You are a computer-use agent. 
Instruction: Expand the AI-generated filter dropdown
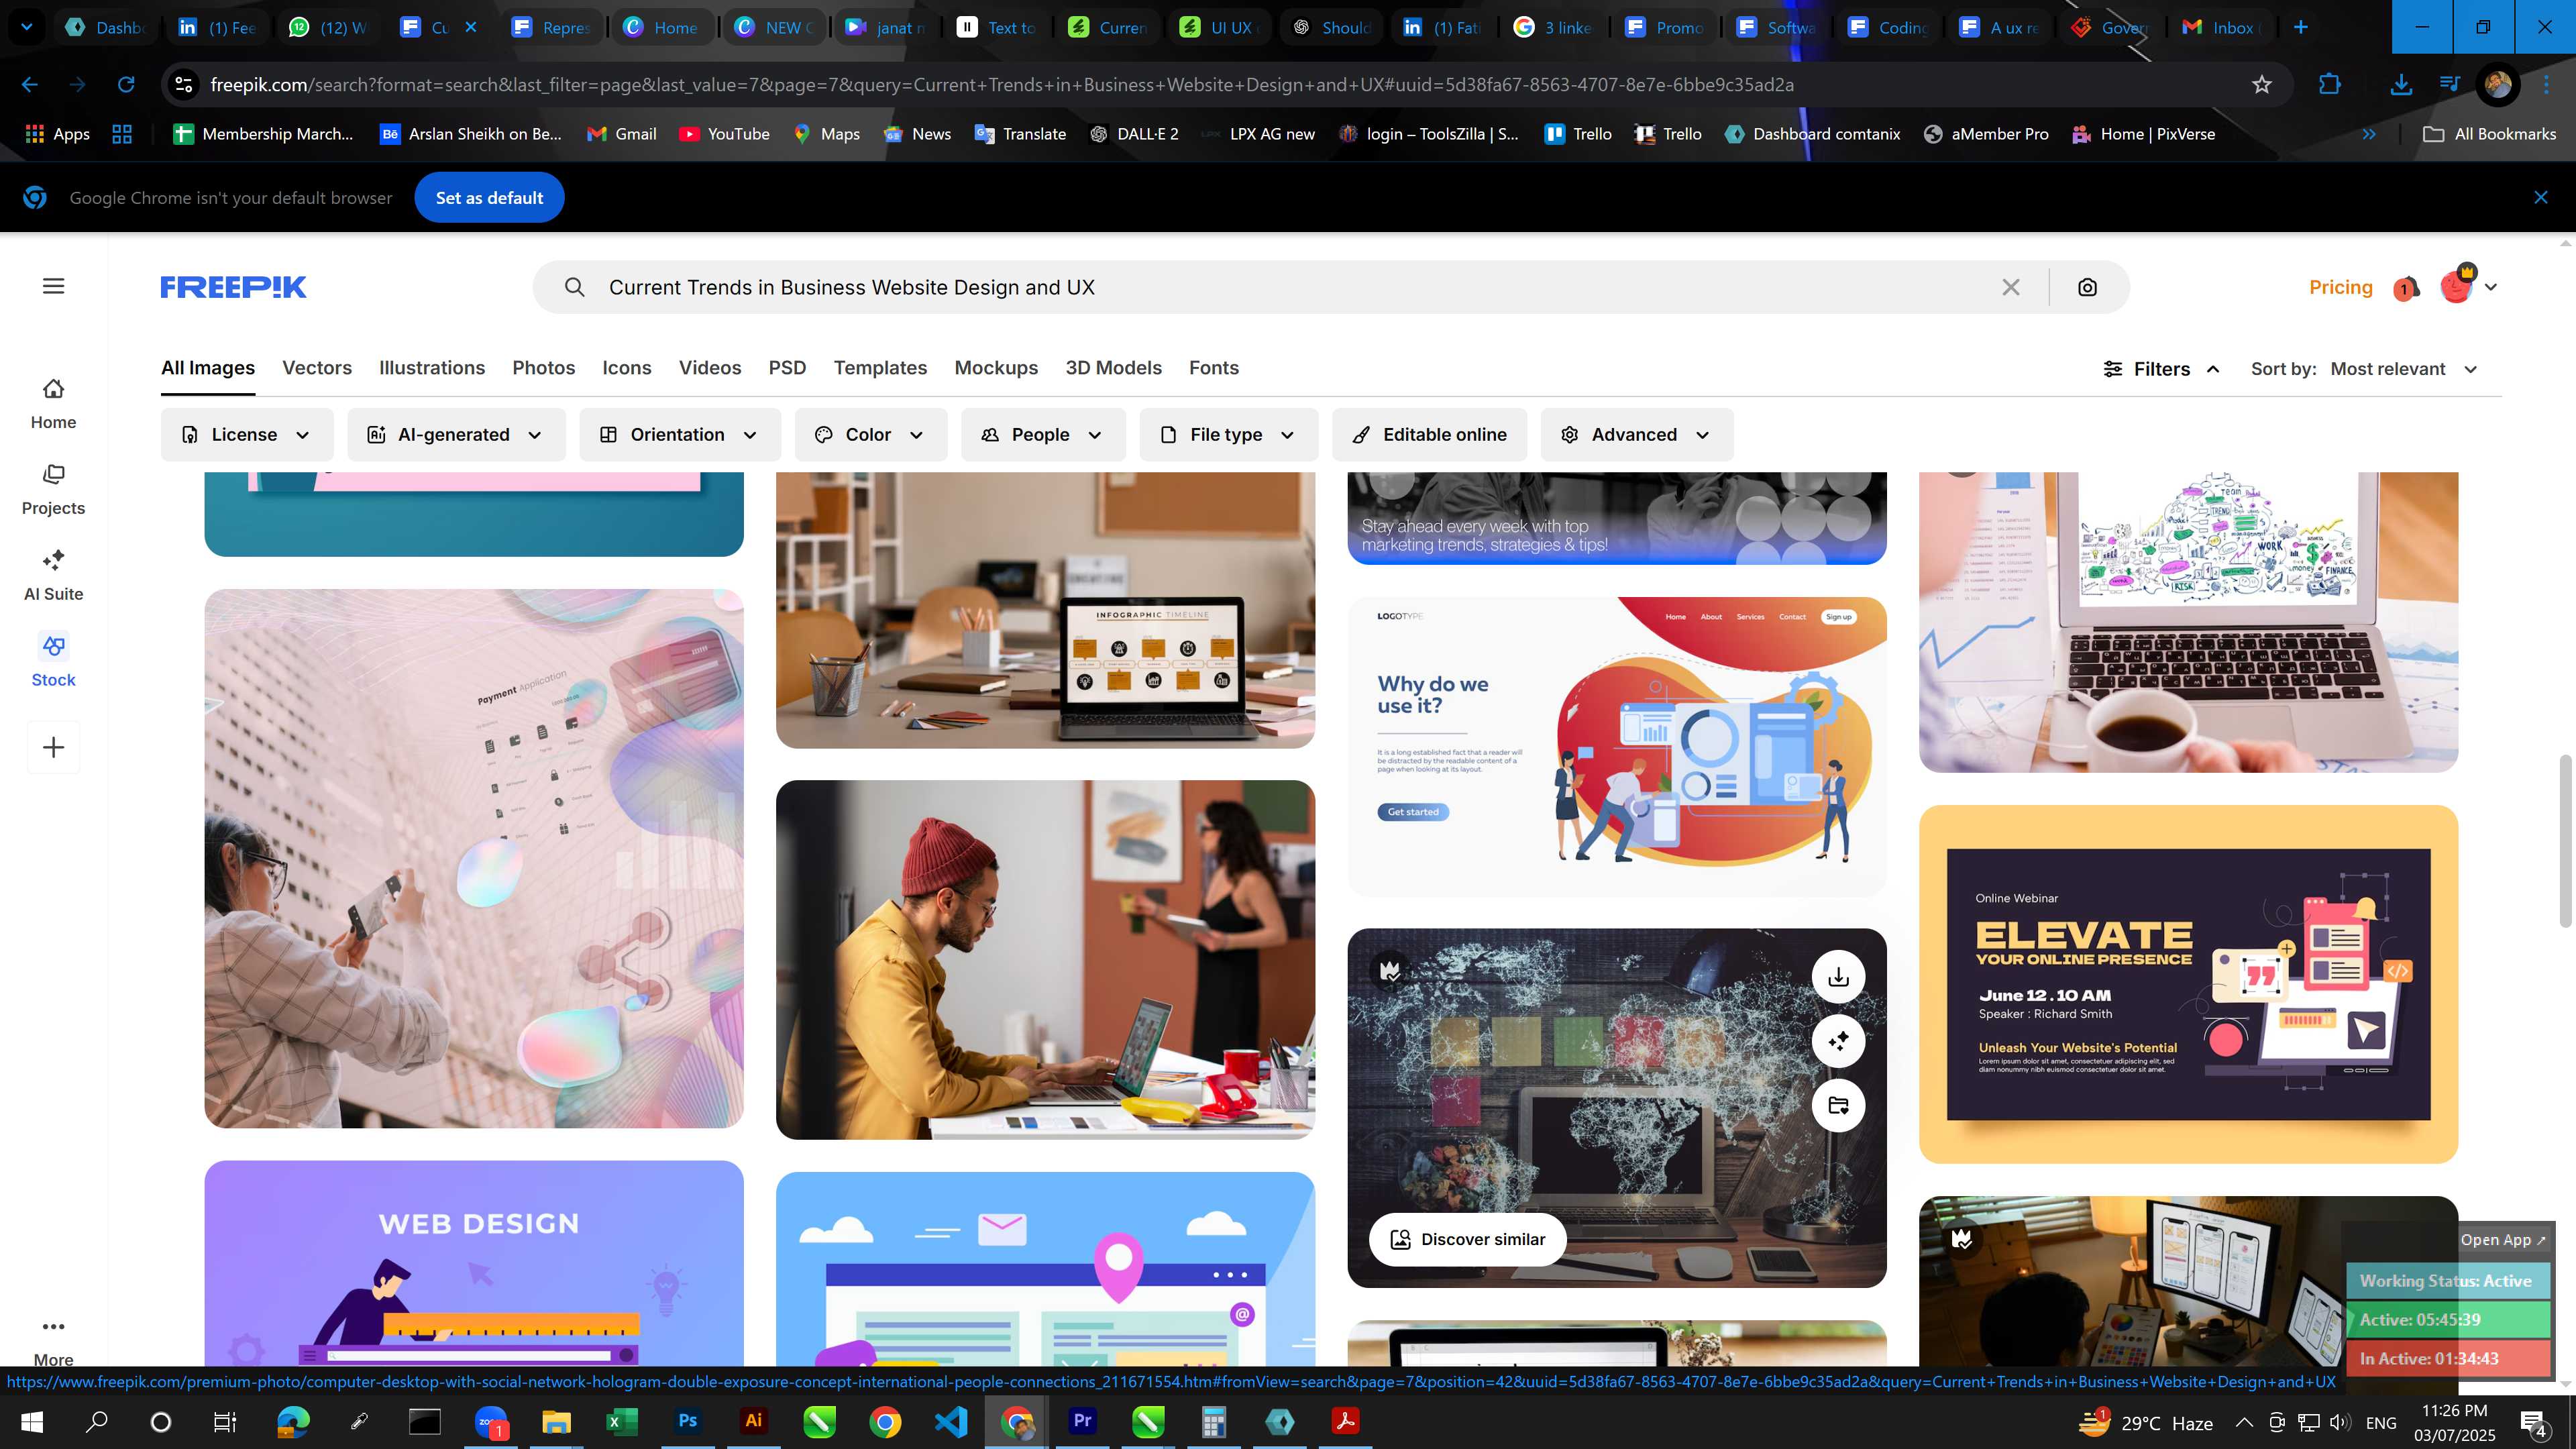pos(456,435)
